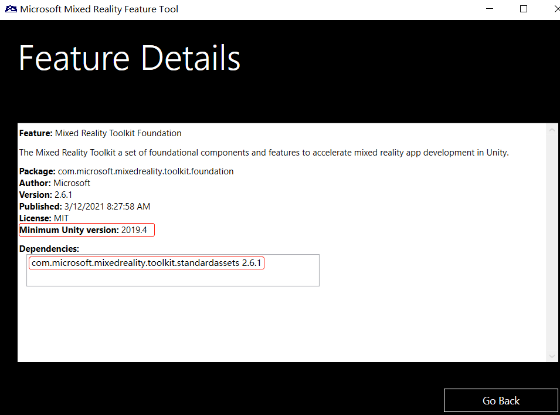Maximize the Feature Tool window
Viewport: 560px width, 415px height.
tap(524, 9)
